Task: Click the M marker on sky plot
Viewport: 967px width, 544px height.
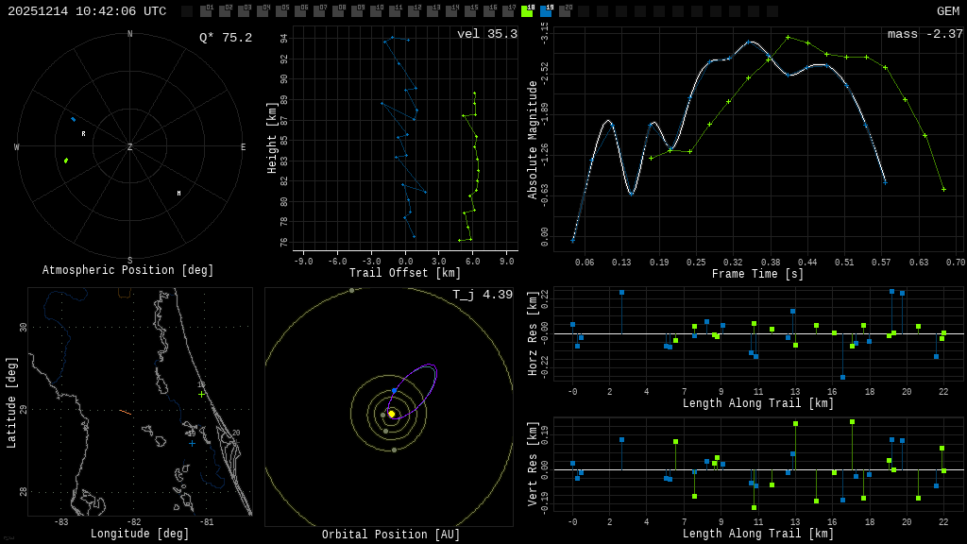Action: (x=178, y=193)
